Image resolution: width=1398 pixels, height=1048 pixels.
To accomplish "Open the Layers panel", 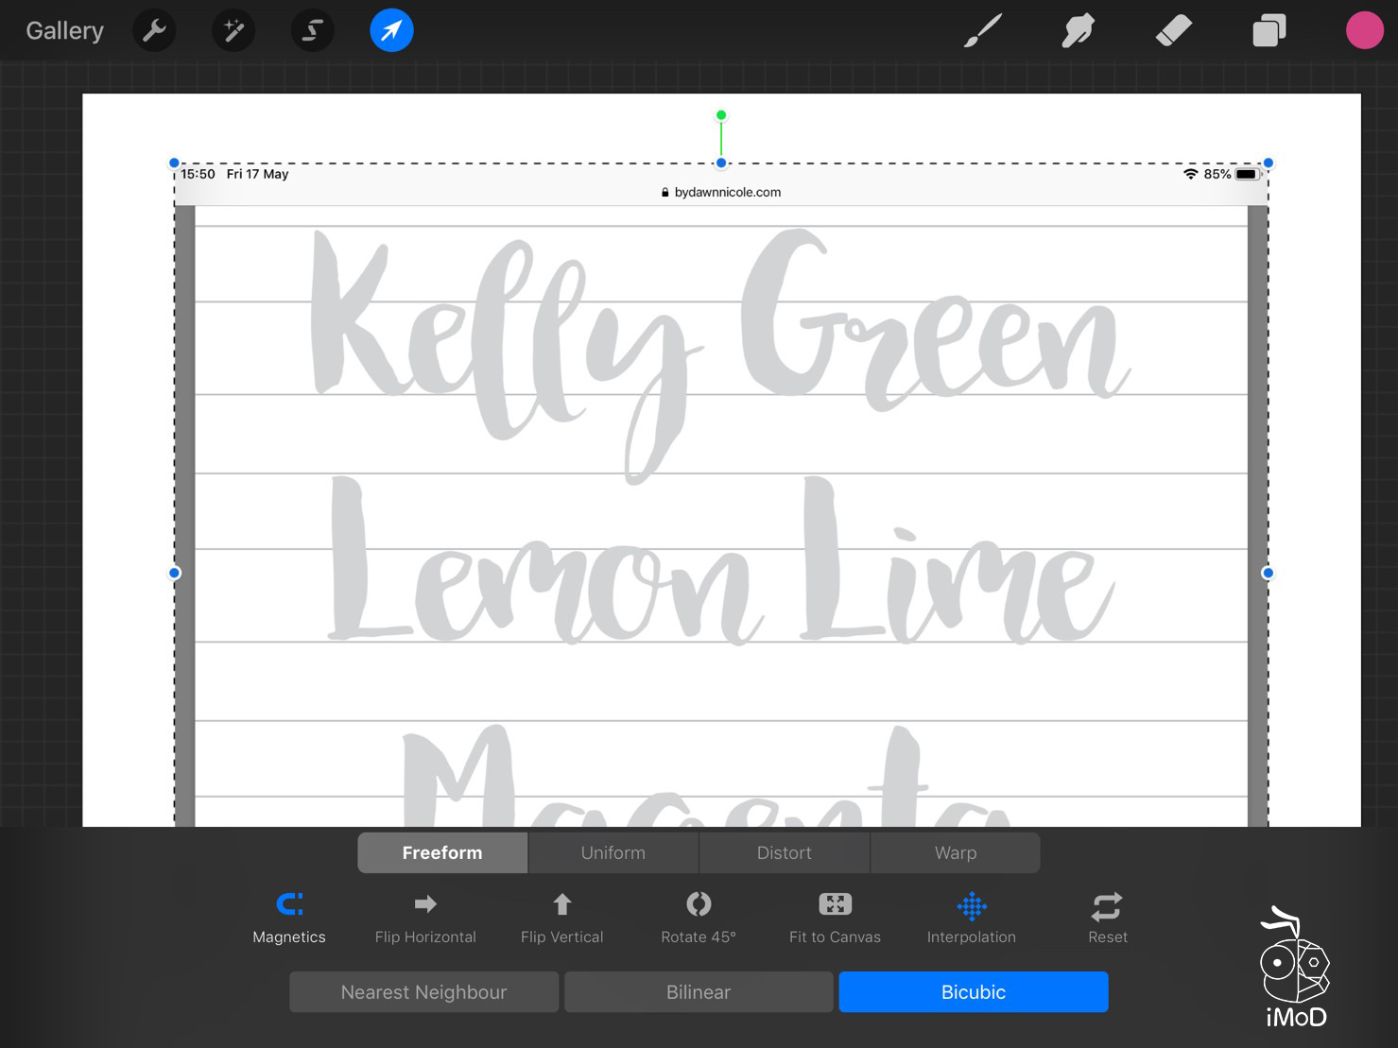I will point(1269,31).
